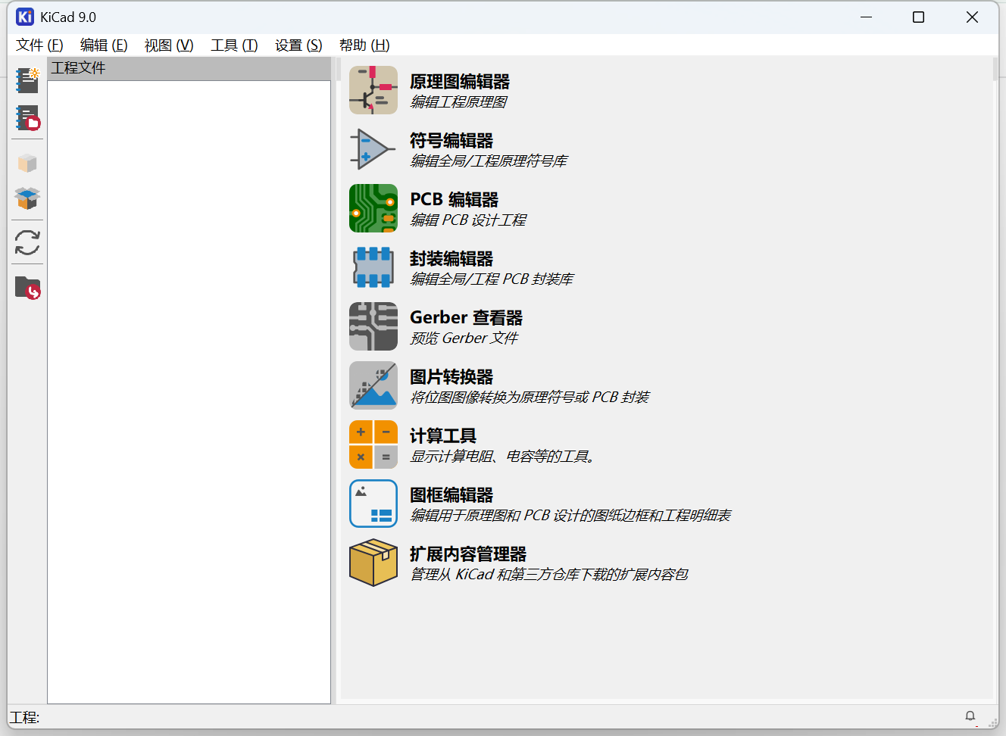Click the 'Gerber 查看器' title label
The image size is (1006, 736).
coord(467,318)
